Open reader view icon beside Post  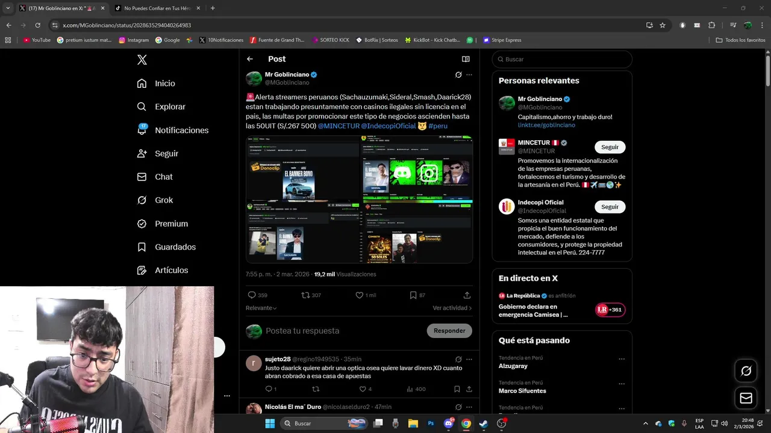coord(466,59)
